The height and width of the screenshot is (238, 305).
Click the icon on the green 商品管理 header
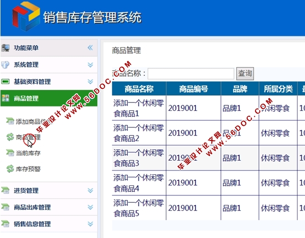pos(5,98)
